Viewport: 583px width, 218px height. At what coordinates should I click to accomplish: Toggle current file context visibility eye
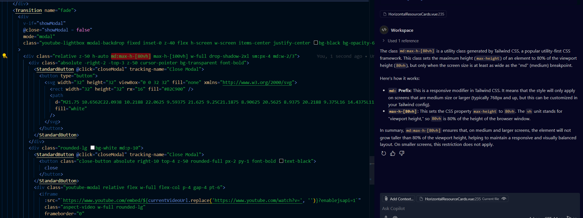click(504, 199)
